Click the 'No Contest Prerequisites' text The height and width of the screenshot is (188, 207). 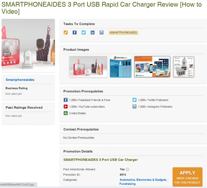[79, 138]
